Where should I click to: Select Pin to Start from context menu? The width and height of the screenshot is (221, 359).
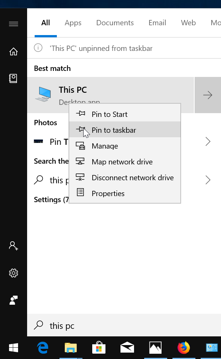click(x=110, y=114)
